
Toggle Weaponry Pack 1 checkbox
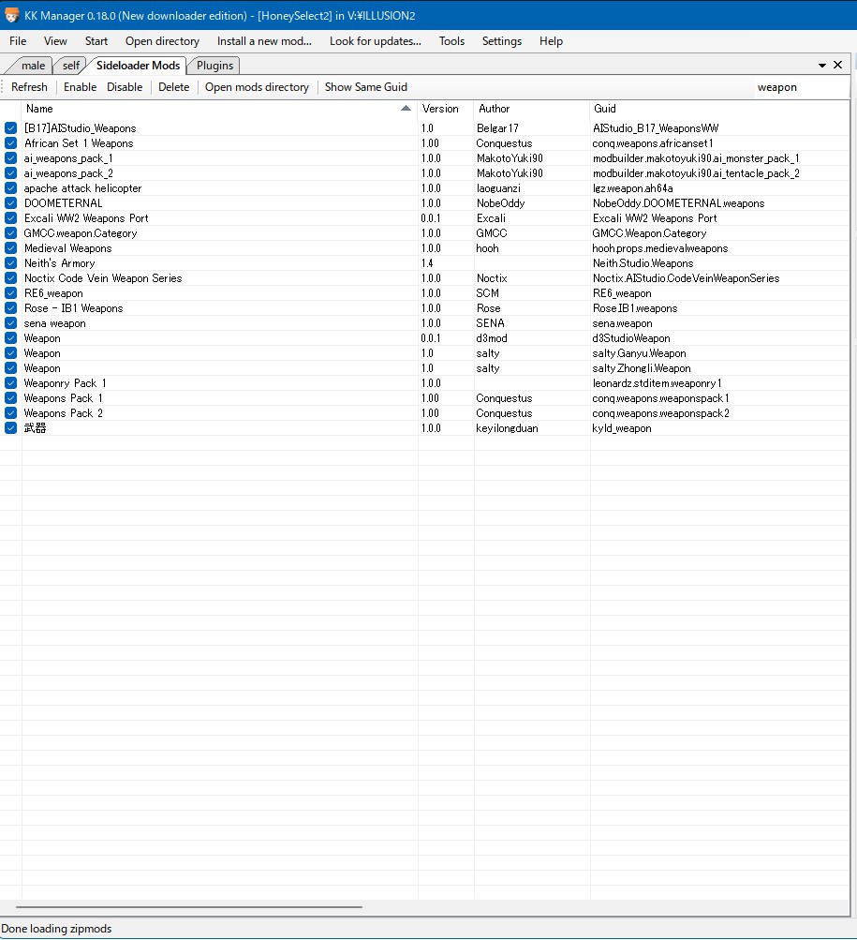click(x=11, y=383)
